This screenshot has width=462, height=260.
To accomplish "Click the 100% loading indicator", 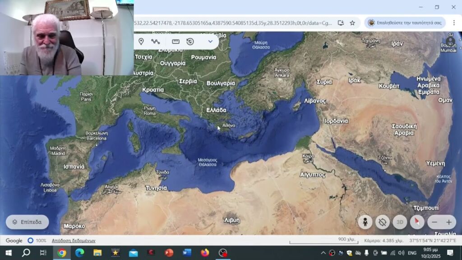I will tap(37, 241).
